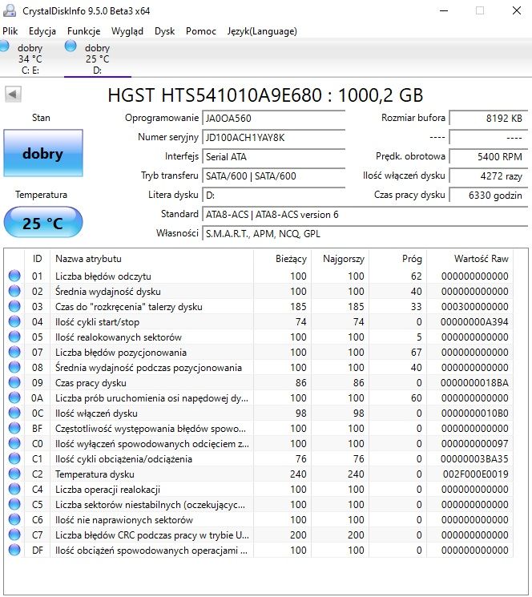Viewport: 532px width, 597px height.
Task: Click the 'Bieżący' column header
Action: coord(282,259)
